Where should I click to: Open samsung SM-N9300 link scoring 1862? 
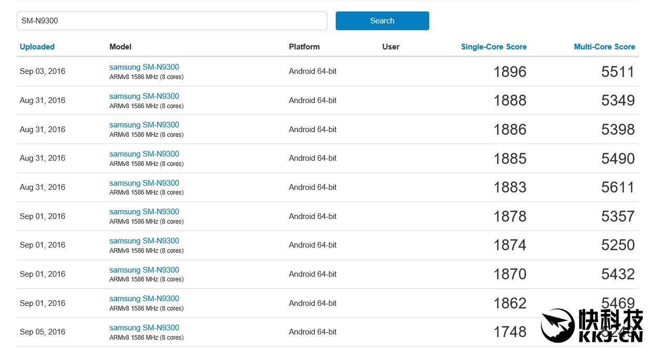point(144,299)
